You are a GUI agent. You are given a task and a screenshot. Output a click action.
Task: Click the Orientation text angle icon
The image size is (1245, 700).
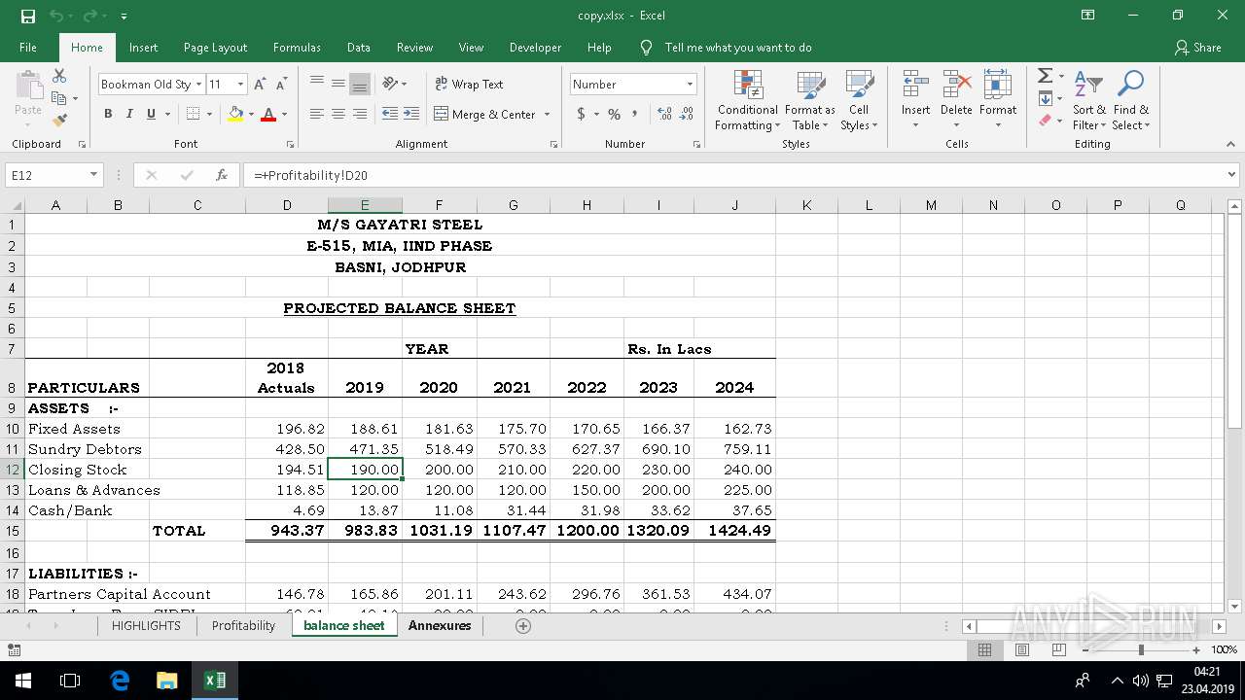click(x=390, y=84)
